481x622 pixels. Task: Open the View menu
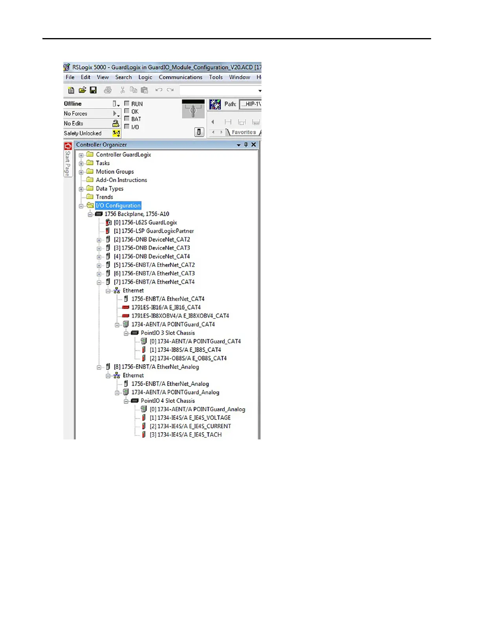tap(103, 77)
